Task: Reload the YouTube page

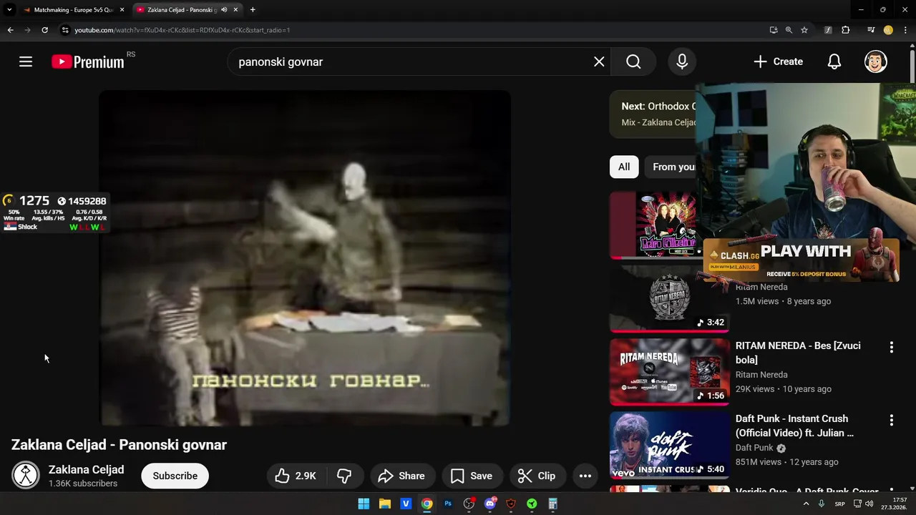Action: [44, 30]
